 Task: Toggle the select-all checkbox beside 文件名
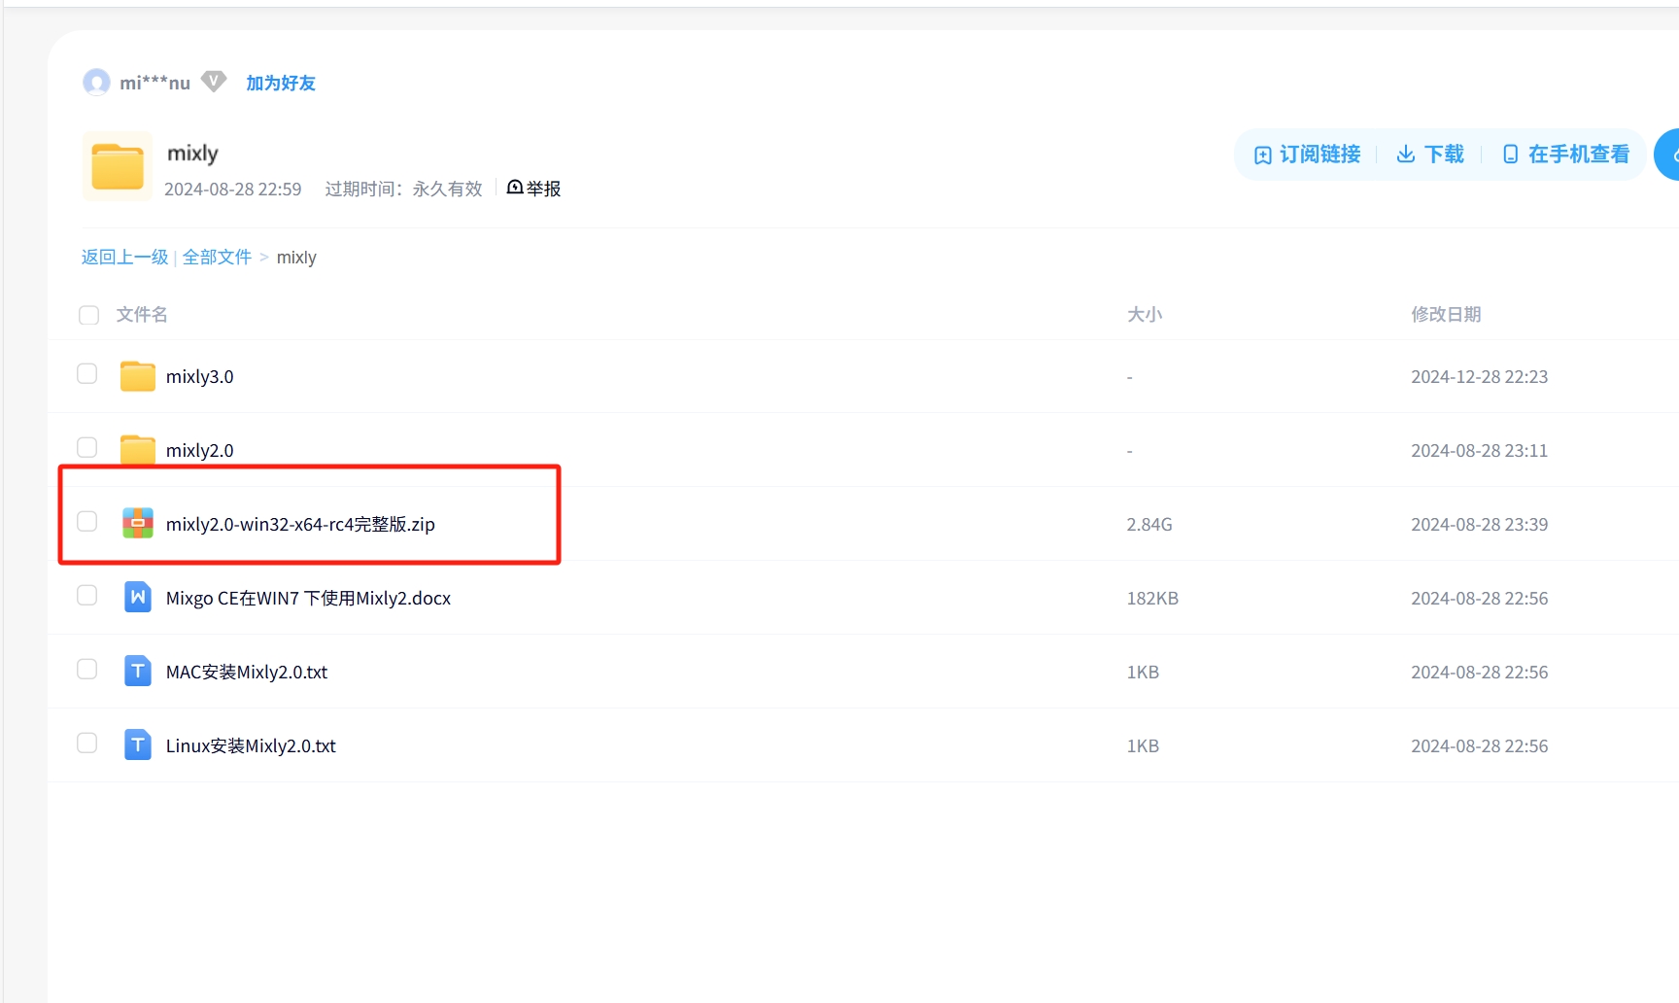click(x=88, y=315)
